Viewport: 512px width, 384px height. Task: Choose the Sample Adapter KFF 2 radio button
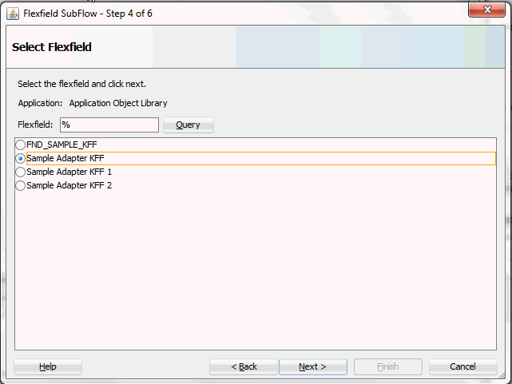(x=21, y=186)
